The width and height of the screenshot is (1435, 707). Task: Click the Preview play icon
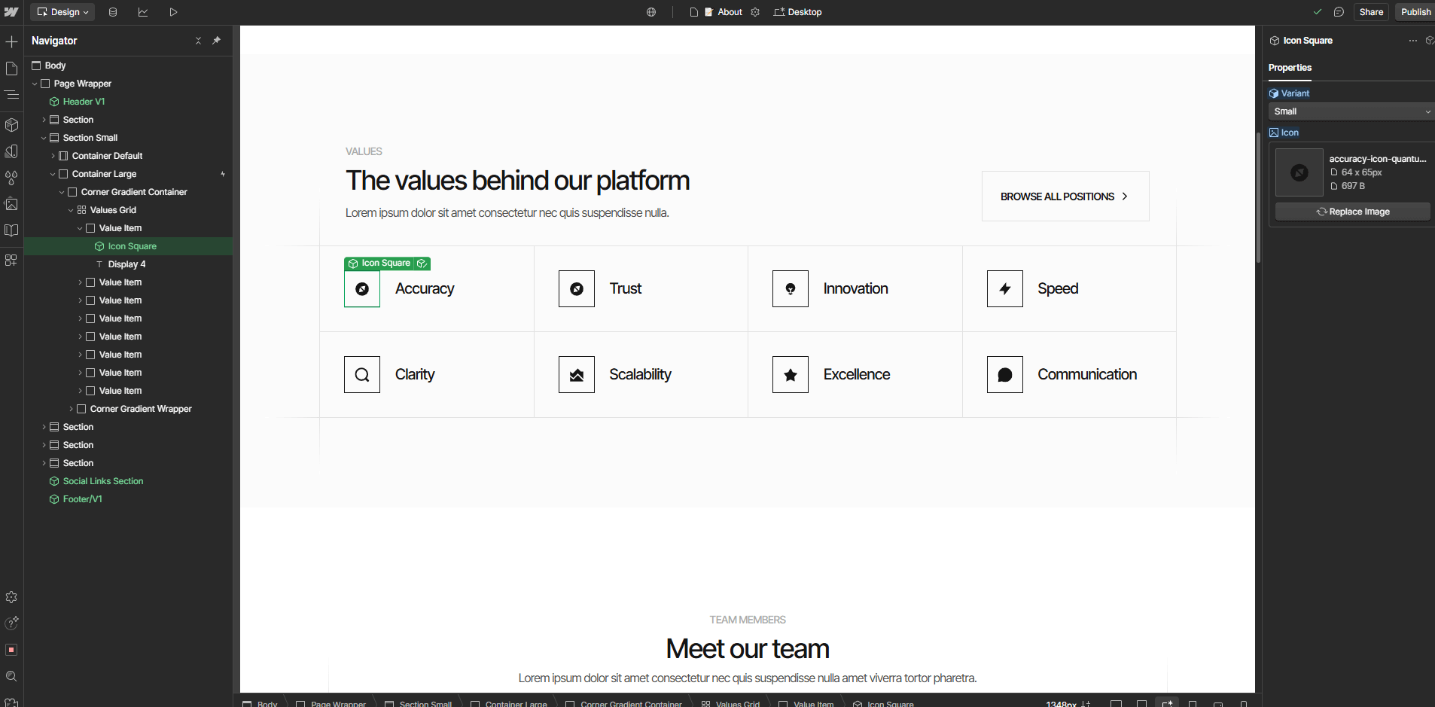click(173, 12)
